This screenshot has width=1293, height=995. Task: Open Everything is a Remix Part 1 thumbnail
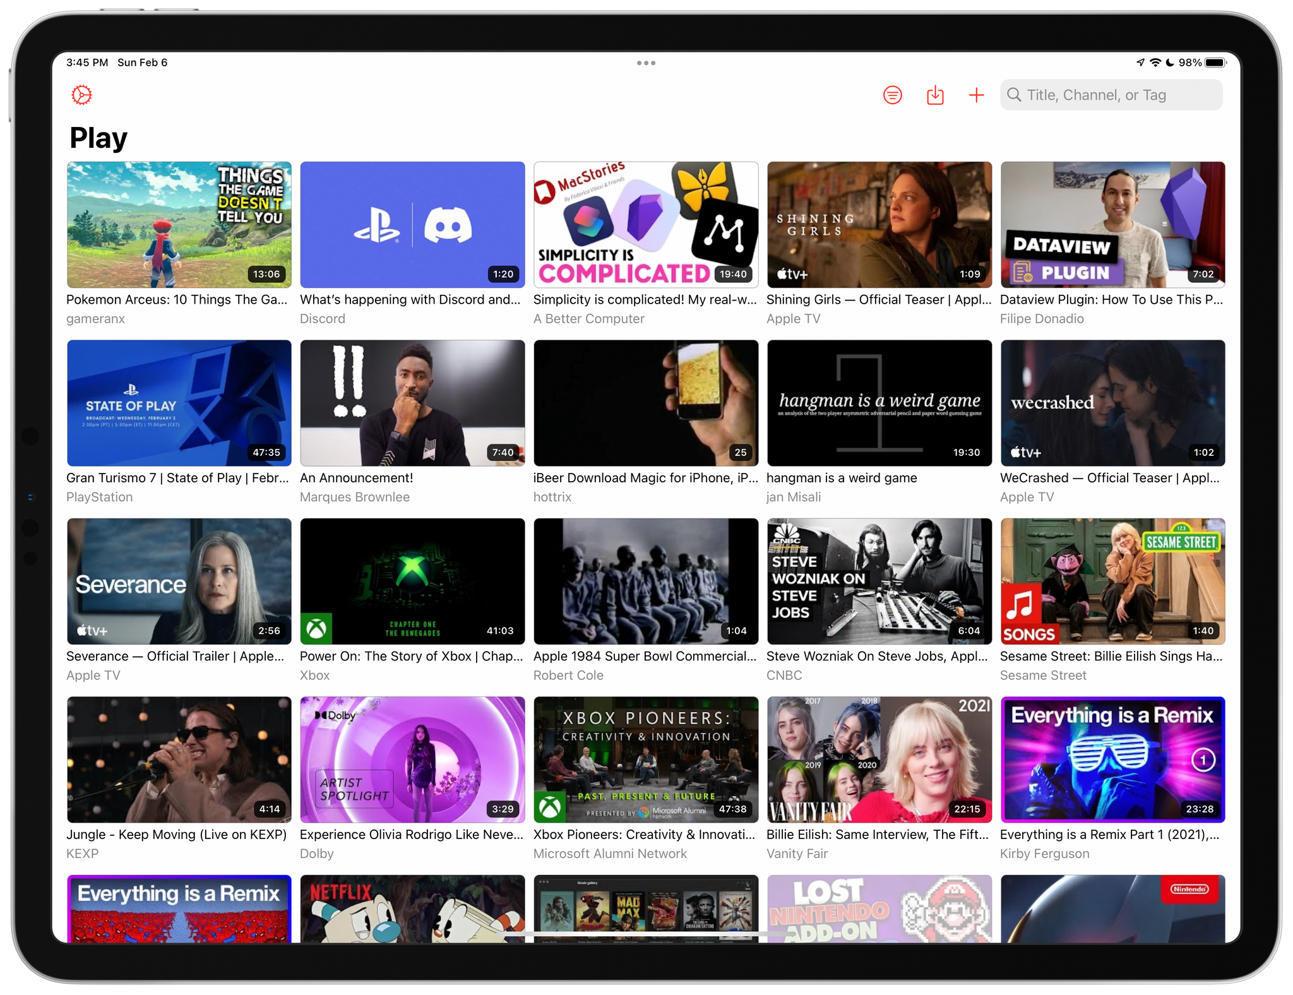coord(1112,760)
